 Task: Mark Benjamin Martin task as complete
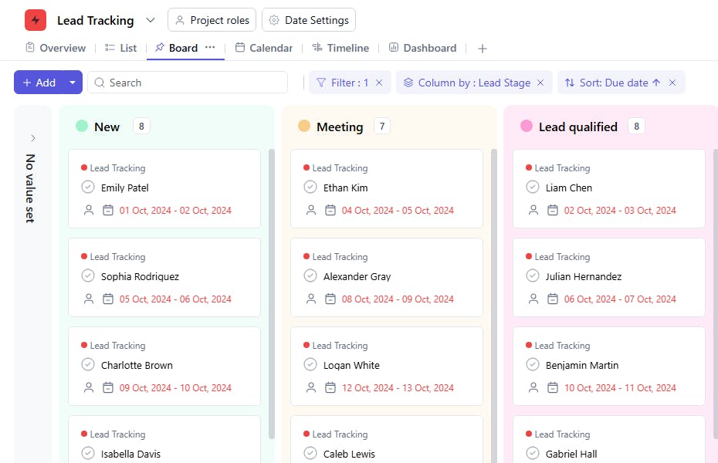click(x=533, y=365)
